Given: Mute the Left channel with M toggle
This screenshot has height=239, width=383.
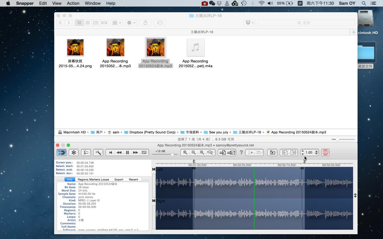Looking at the screenshot, I should pyautogui.click(x=154, y=169).
